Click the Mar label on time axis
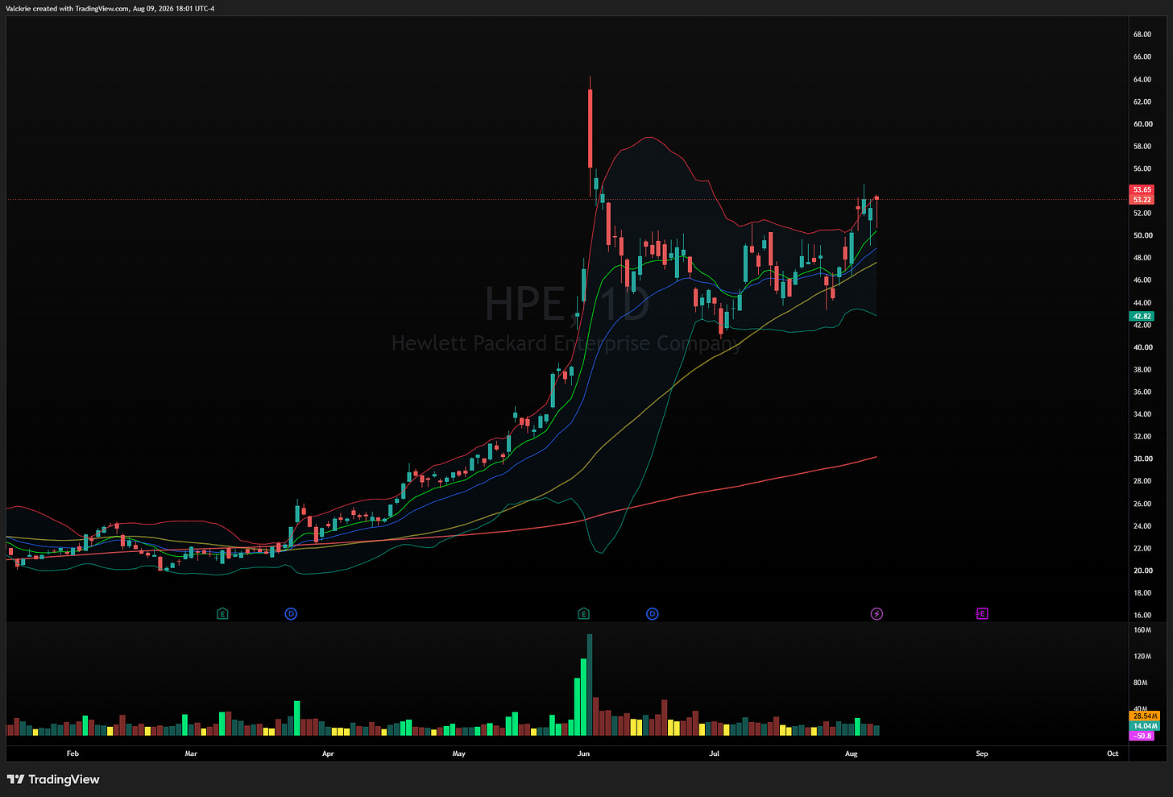The height and width of the screenshot is (797, 1173). pos(191,754)
